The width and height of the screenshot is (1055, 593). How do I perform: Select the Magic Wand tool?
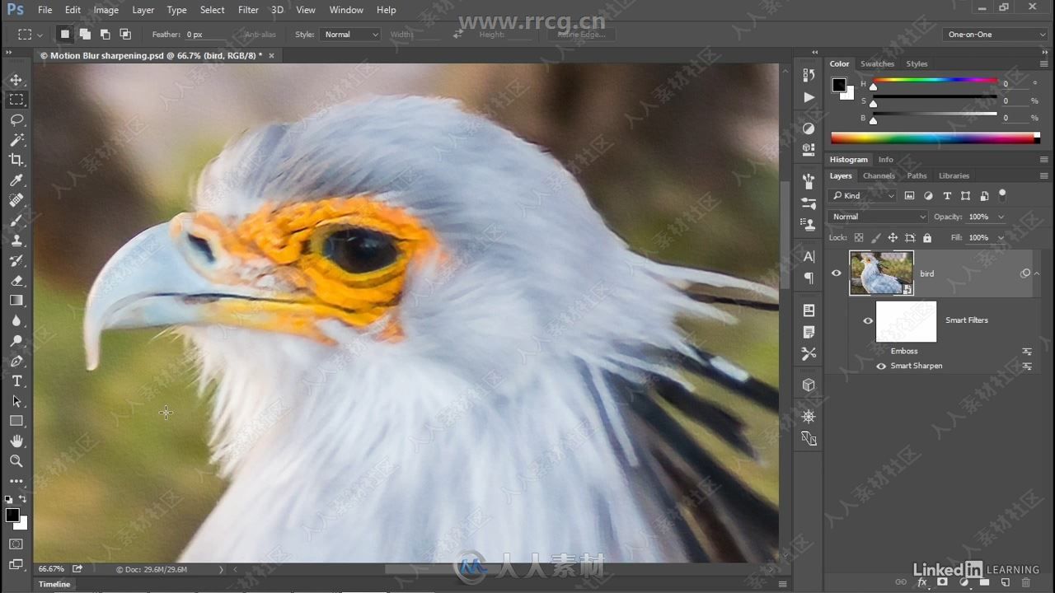pyautogui.click(x=16, y=140)
